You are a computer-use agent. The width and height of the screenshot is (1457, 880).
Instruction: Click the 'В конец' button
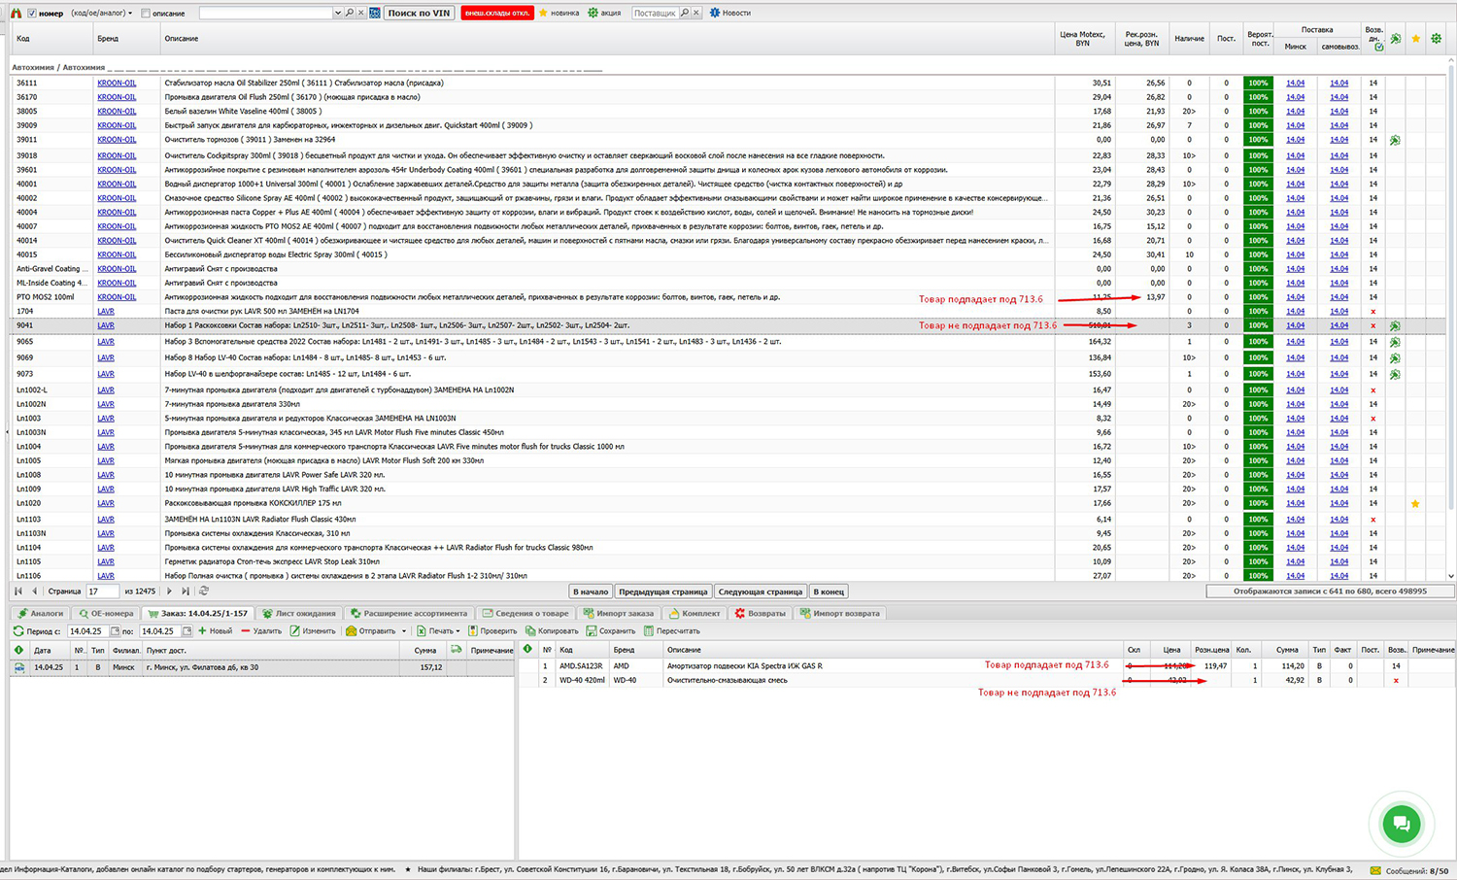(829, 592)
